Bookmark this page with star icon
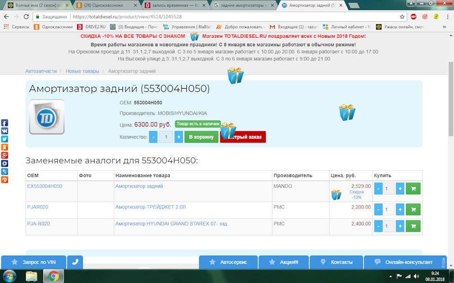This screenshot has height=283, width=454. tap(402, 17)
